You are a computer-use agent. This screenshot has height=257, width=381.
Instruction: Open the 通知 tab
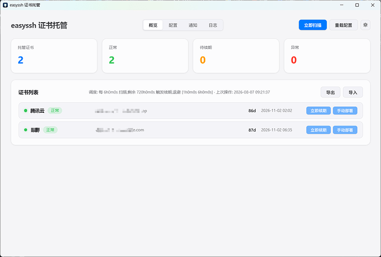tap(193, 25)
